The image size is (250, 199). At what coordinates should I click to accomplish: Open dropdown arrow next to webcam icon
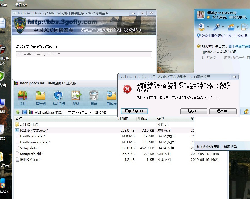pos(208,27)
